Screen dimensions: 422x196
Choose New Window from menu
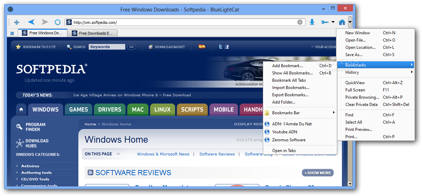click(376, 33)
